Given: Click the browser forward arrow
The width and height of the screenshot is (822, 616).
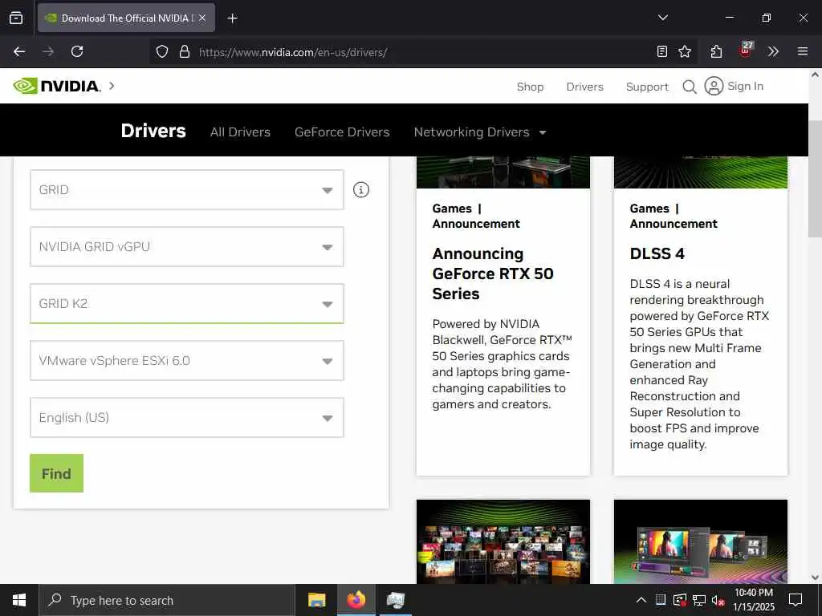Looking at the screenshot, I should (48, 51).
